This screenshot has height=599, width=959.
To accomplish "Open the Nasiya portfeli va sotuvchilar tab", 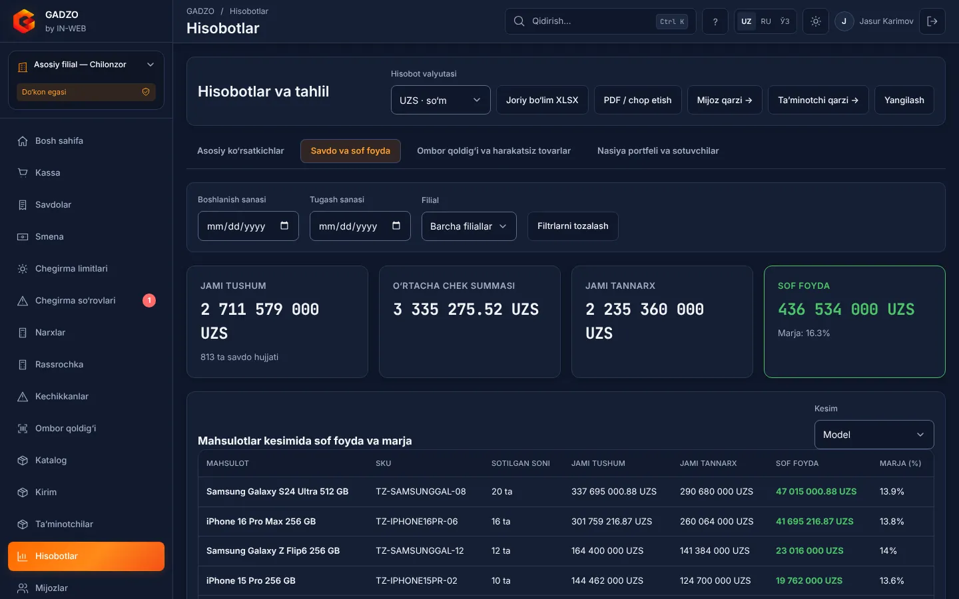I will [x=658, y=151].
